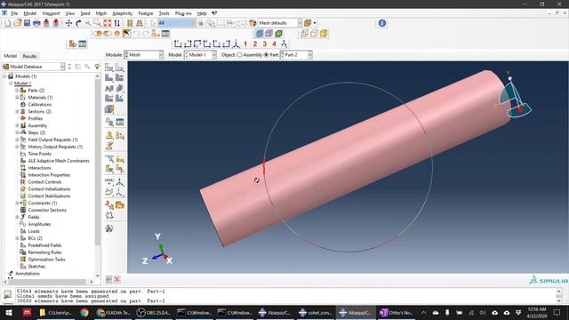Apply the view number 3 icon
Screen dimensions: 569x320
(265, 44)
